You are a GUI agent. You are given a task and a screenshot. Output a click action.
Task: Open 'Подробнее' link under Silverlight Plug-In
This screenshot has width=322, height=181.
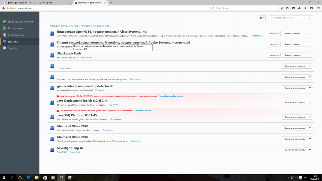coord(75,152)
